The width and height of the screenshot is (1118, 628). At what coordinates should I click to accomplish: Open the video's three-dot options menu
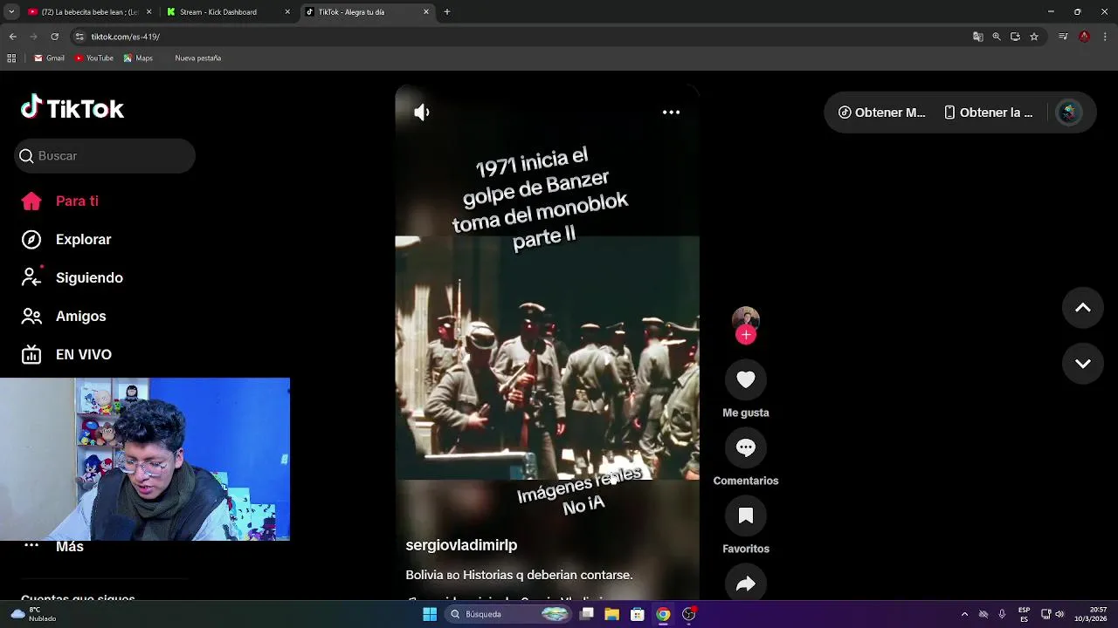pos(671,113)
